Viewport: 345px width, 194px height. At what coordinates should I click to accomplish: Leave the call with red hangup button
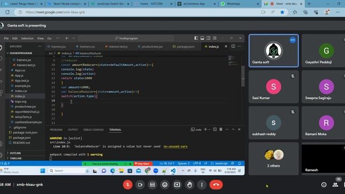216,185
